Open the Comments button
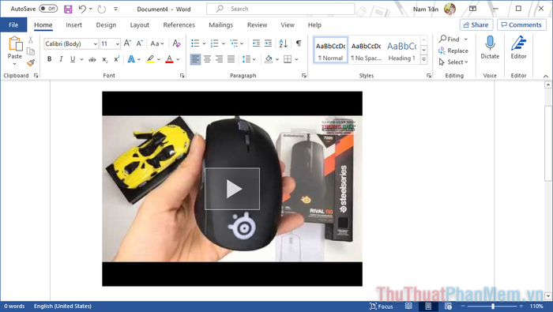The image size is (553, 312). click(521, 24)
